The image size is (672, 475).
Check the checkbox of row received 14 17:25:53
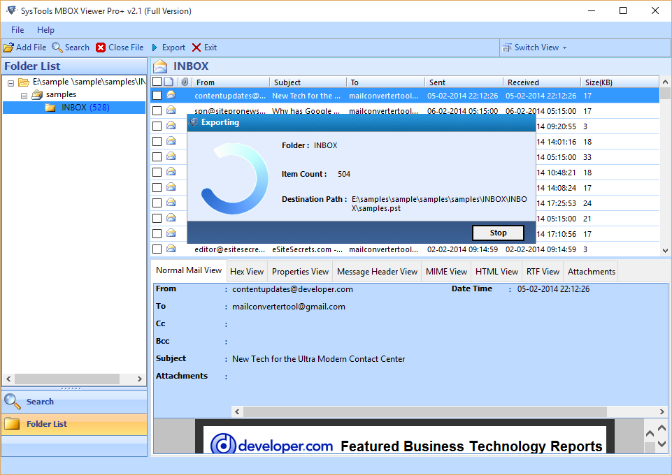tap(157, 203)
